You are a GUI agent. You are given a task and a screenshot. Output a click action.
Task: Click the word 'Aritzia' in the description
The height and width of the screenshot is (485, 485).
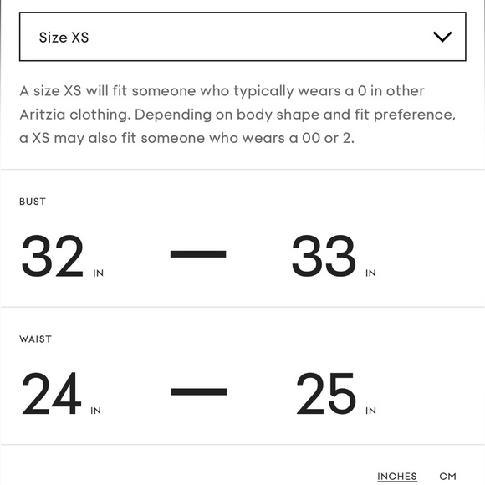click(43, 115)
